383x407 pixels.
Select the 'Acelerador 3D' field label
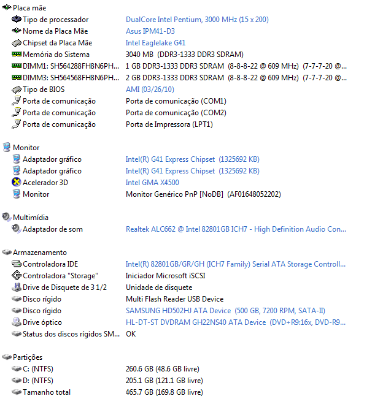[x=45, y=183]
